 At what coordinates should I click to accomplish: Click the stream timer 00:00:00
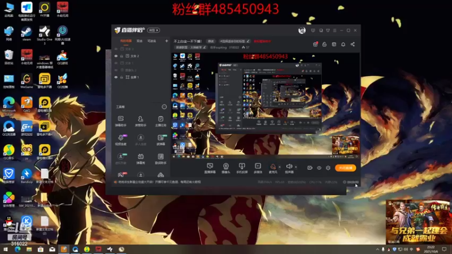[351, 182]
